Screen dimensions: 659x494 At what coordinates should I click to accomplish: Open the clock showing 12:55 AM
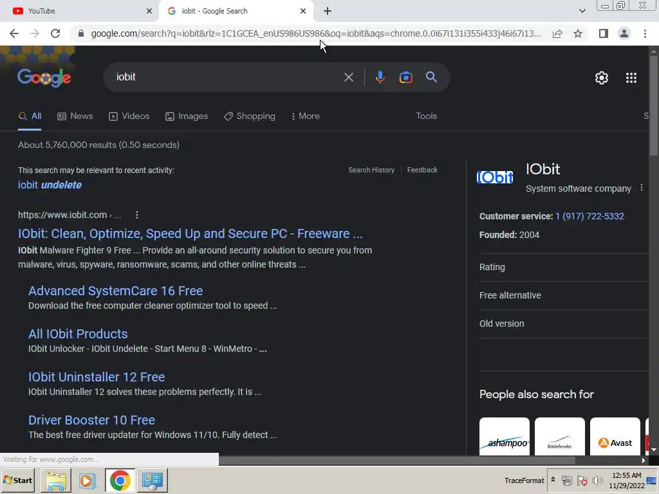626,480
